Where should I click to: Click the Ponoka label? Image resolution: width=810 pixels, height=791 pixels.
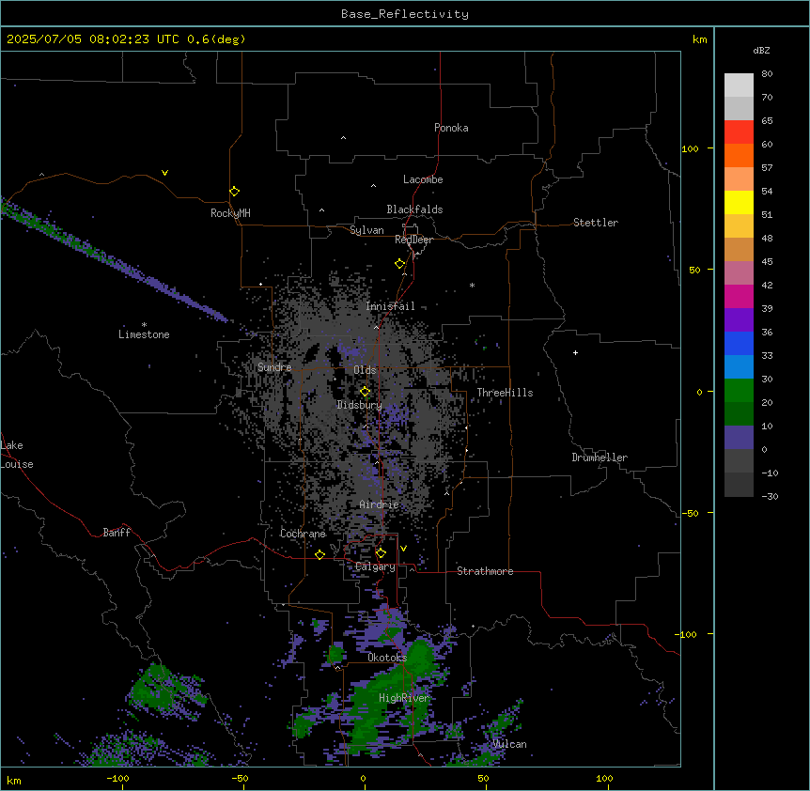click(451, 128)
